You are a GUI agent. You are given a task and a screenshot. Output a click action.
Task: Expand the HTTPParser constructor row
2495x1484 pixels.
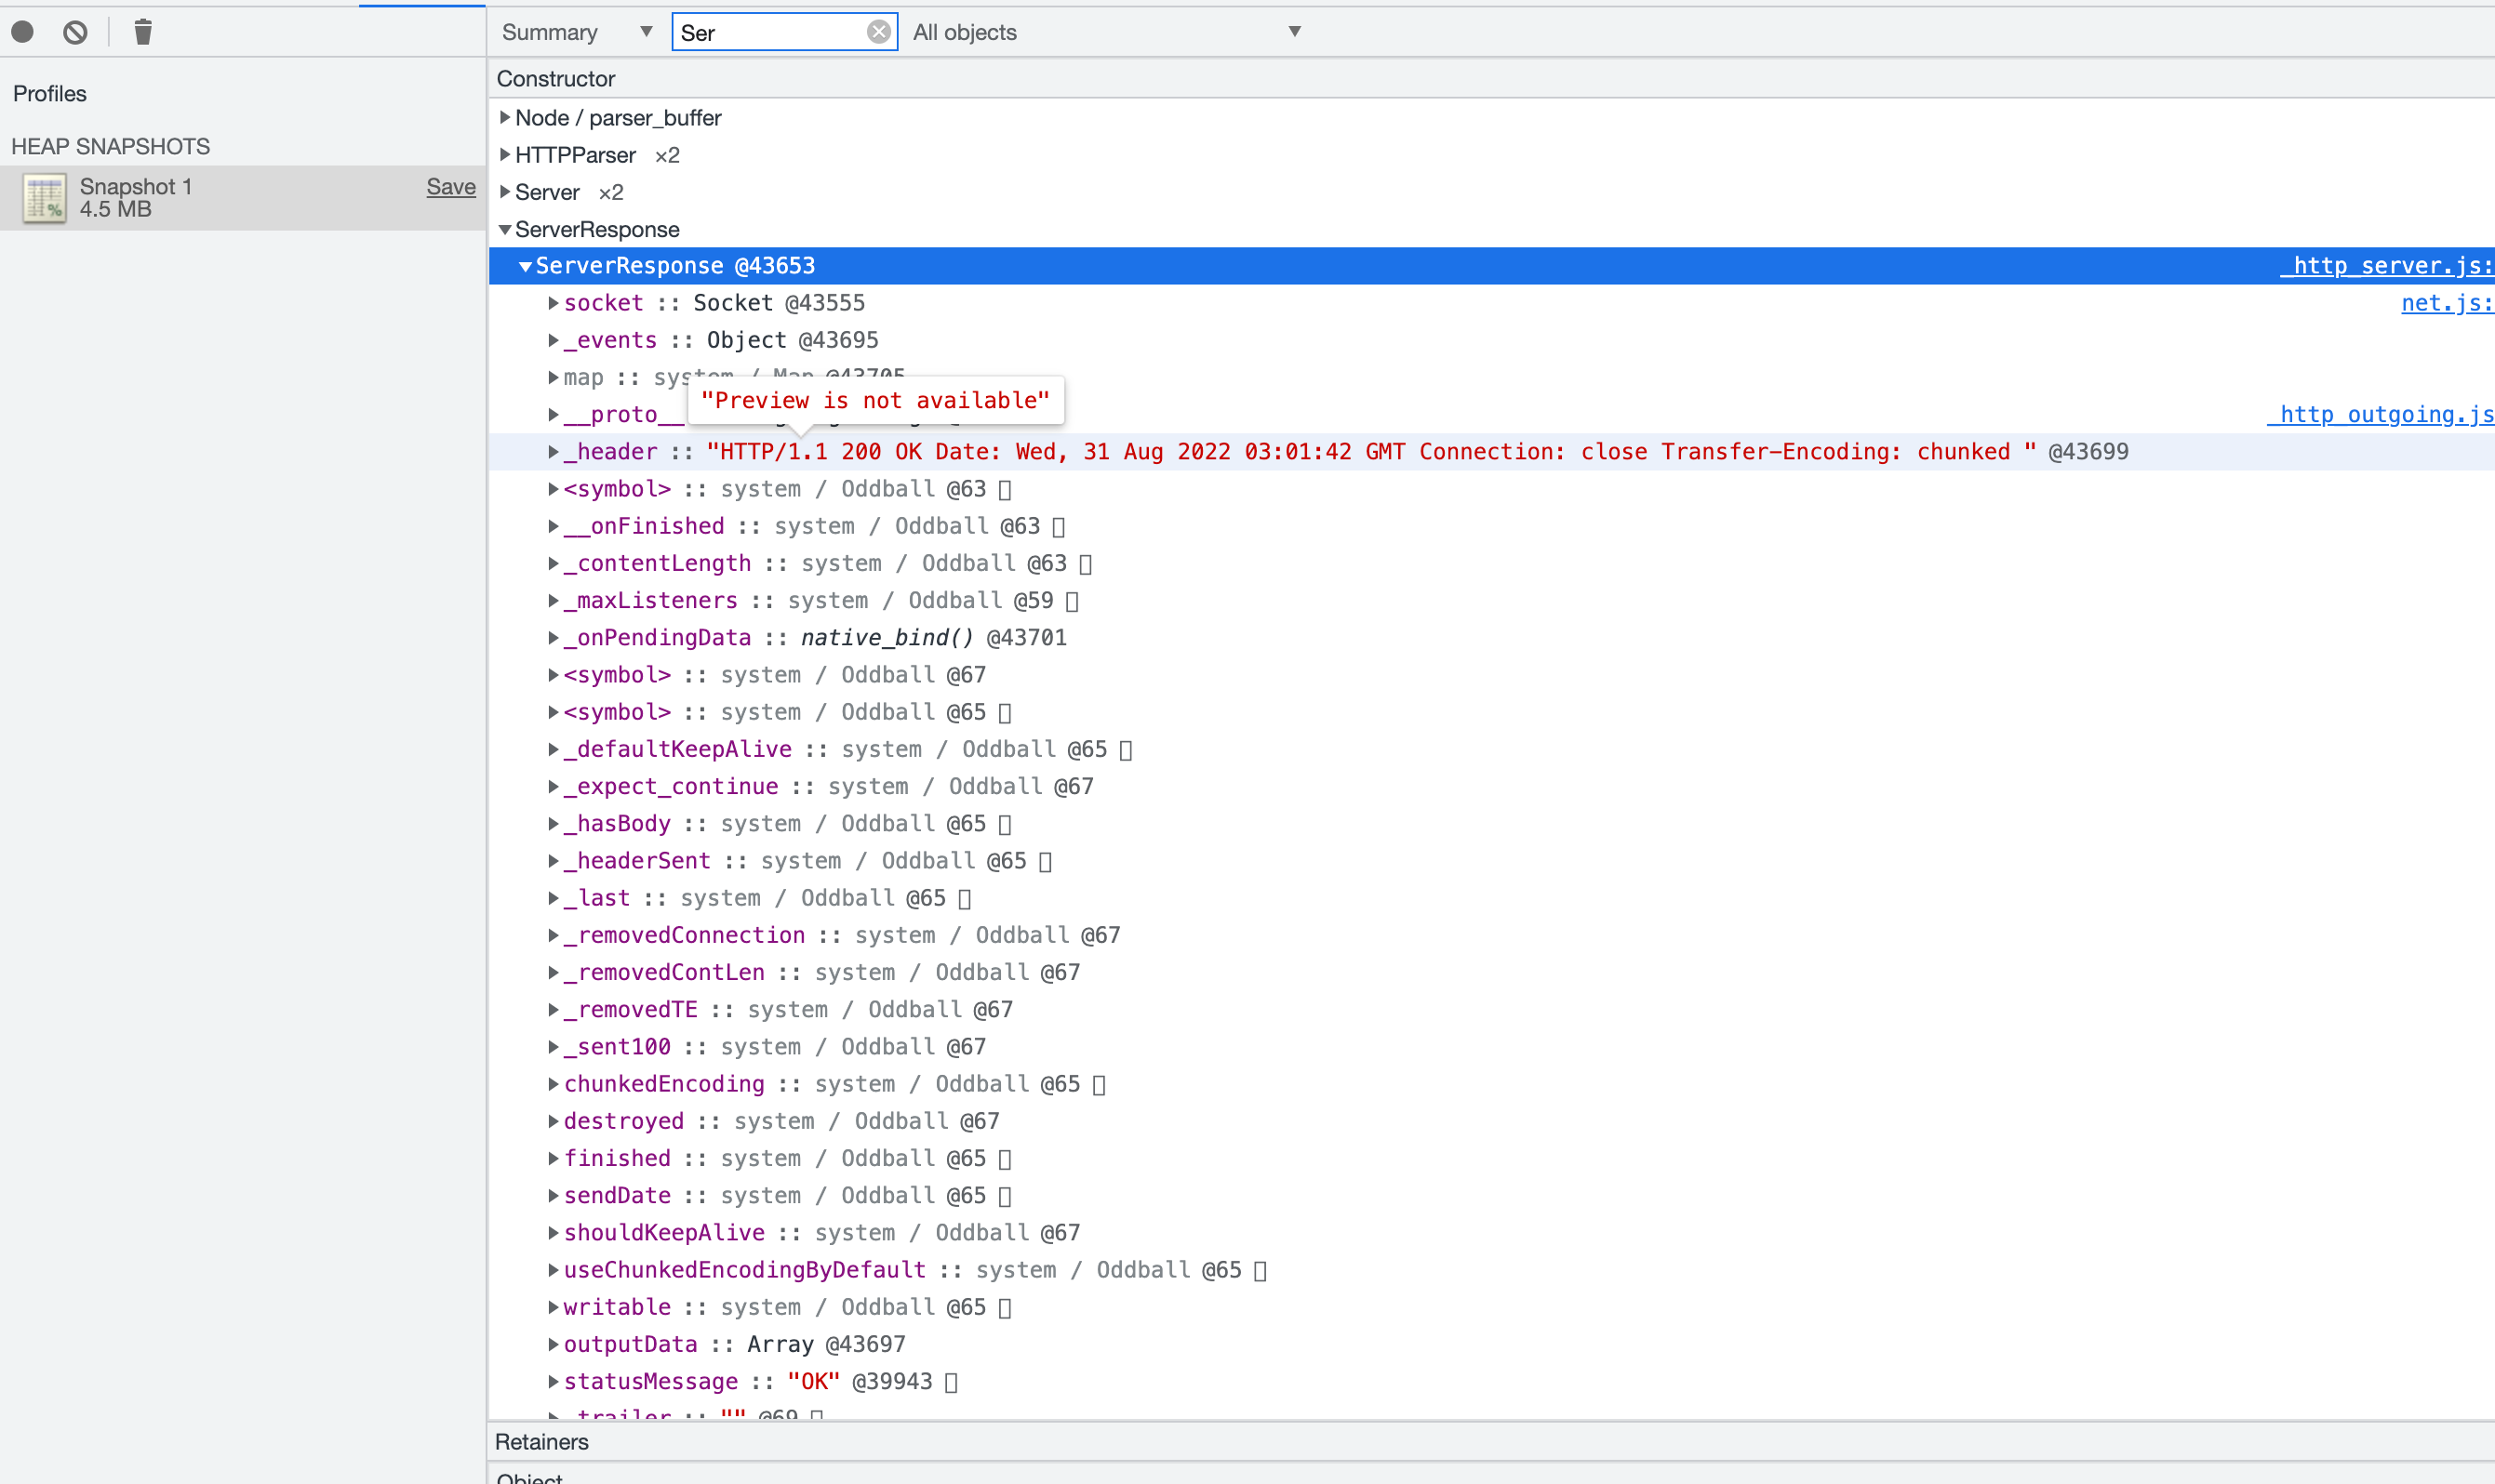(505, 155)
